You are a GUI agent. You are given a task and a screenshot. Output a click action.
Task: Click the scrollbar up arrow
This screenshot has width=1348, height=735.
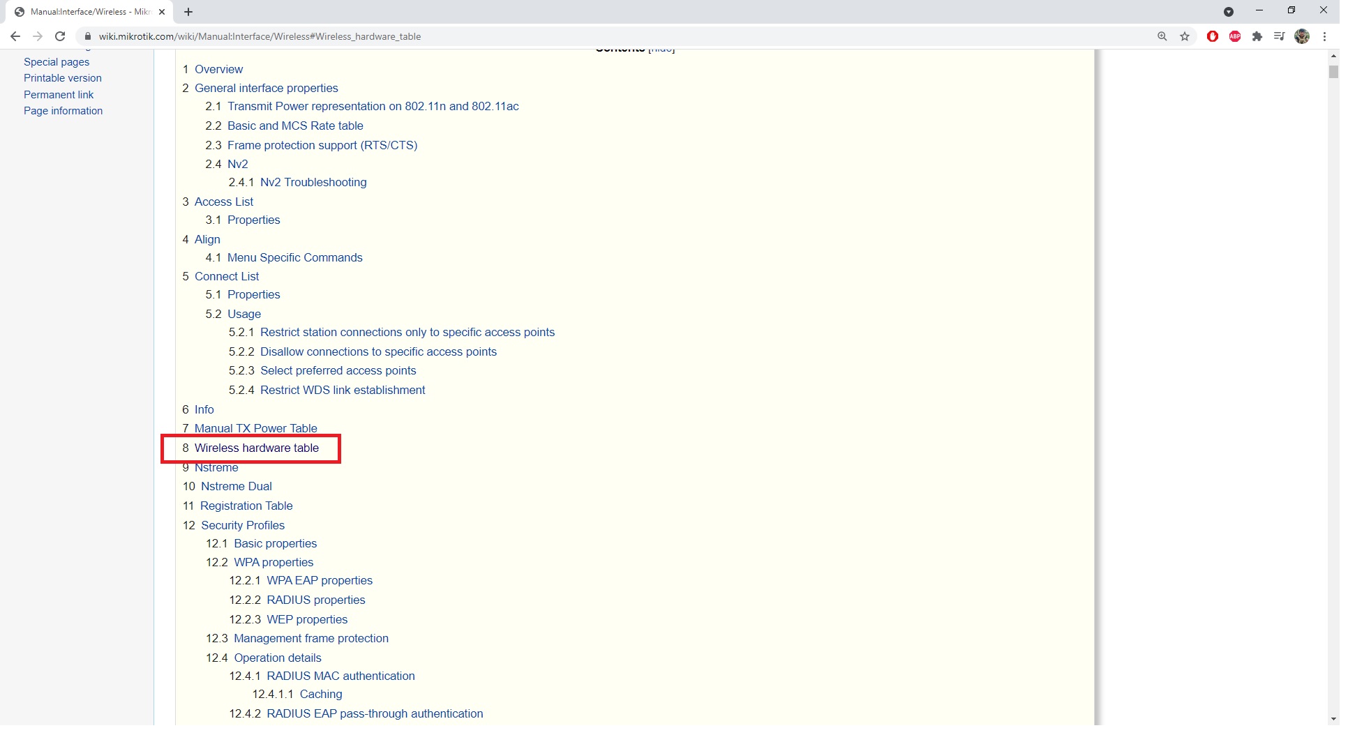(x=1333, y=54)
